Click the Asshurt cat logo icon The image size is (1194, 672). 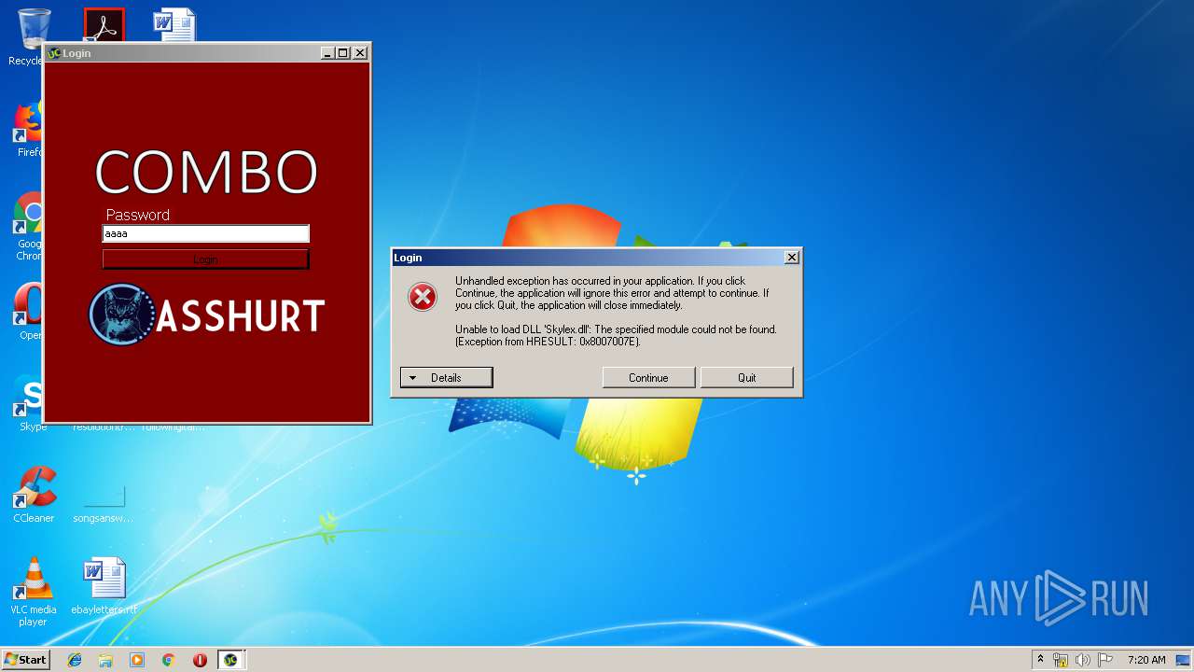pyautogui.click(x=122, y=315)
